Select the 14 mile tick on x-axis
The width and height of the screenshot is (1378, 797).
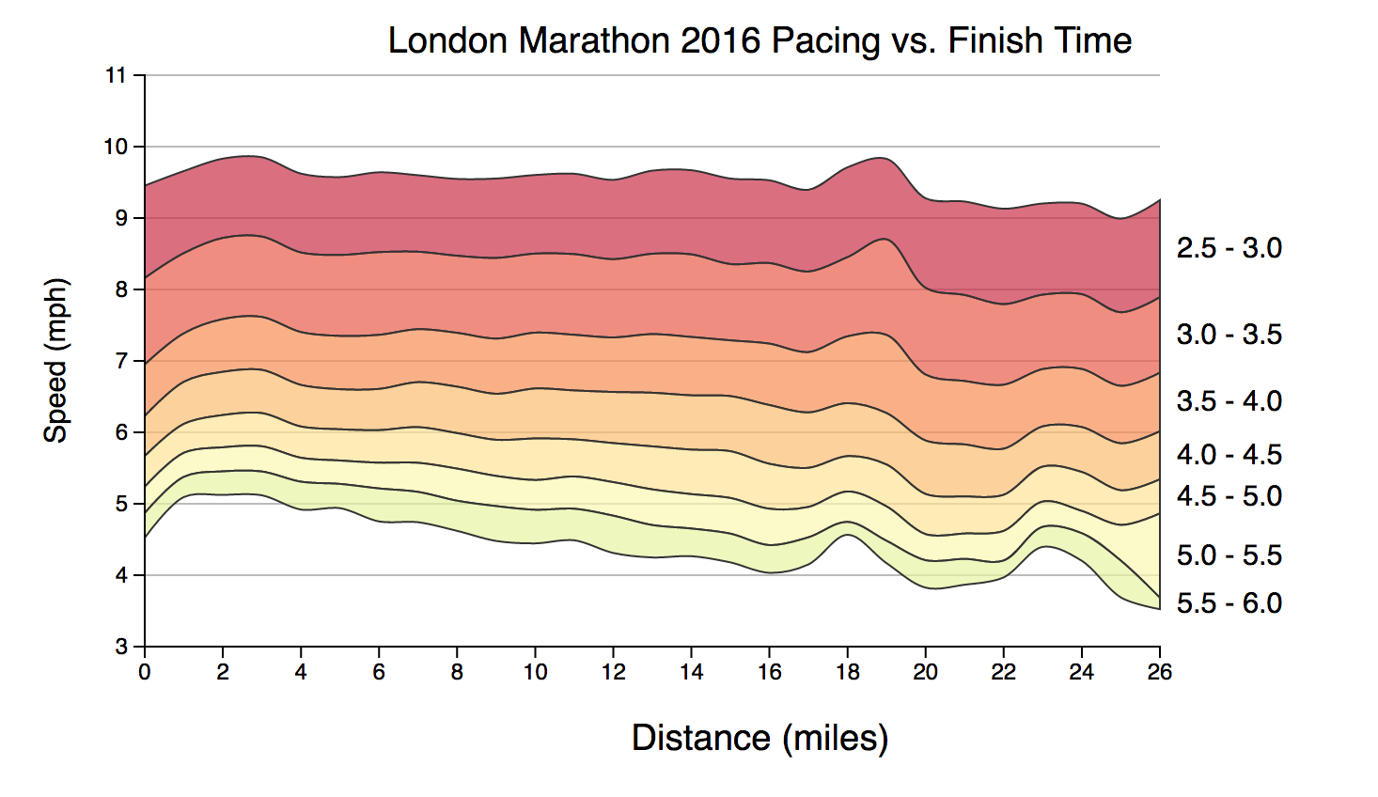pyautogui.click(x=691, y=672)
